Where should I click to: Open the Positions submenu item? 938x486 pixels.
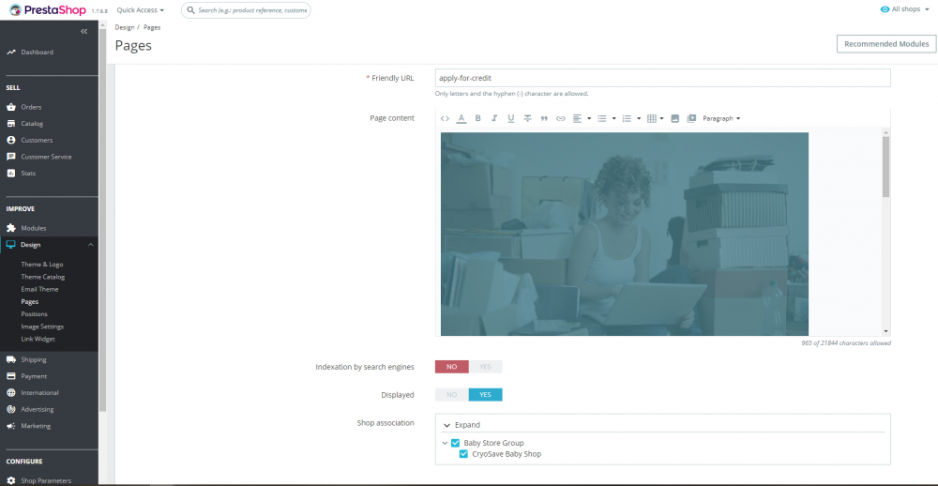tap(34, 314)
